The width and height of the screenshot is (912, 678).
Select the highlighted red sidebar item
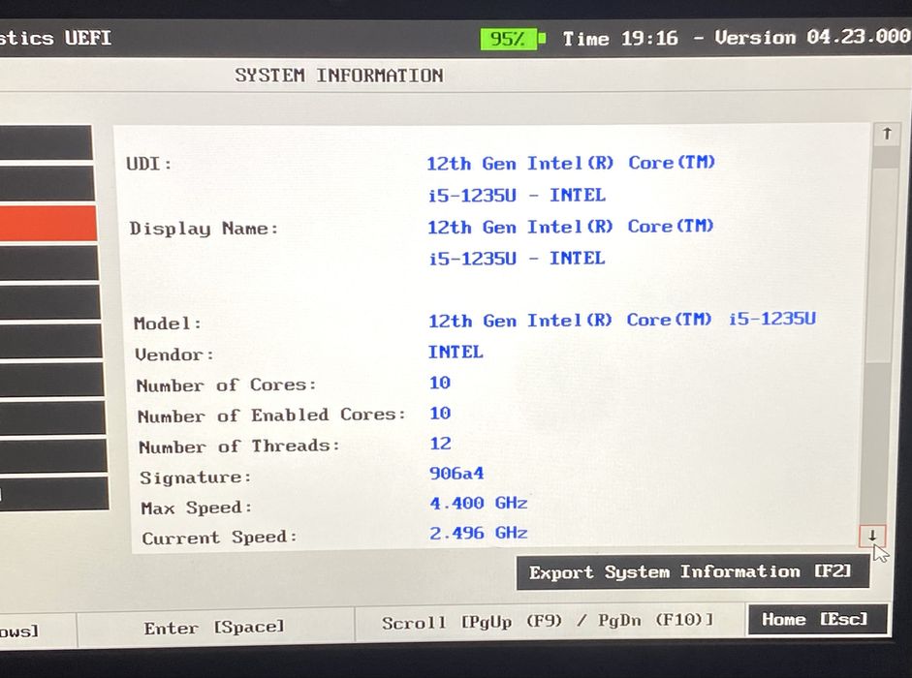(x=47, y=224)
